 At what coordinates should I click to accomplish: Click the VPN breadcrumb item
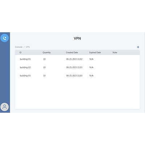28,47
